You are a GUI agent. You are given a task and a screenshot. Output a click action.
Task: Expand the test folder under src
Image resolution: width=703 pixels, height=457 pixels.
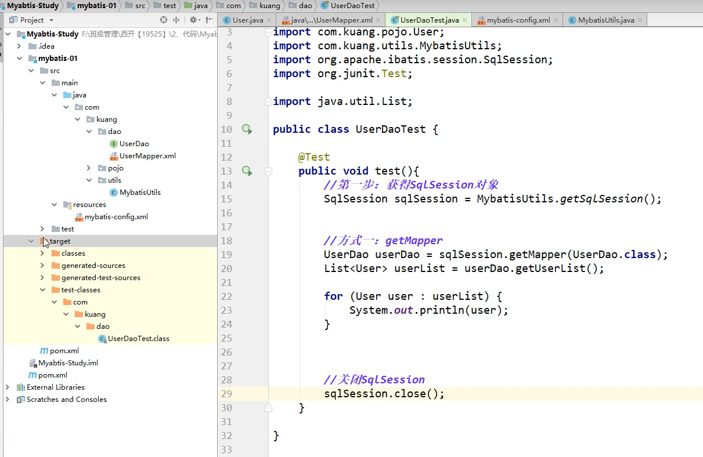tap(42, 229)
